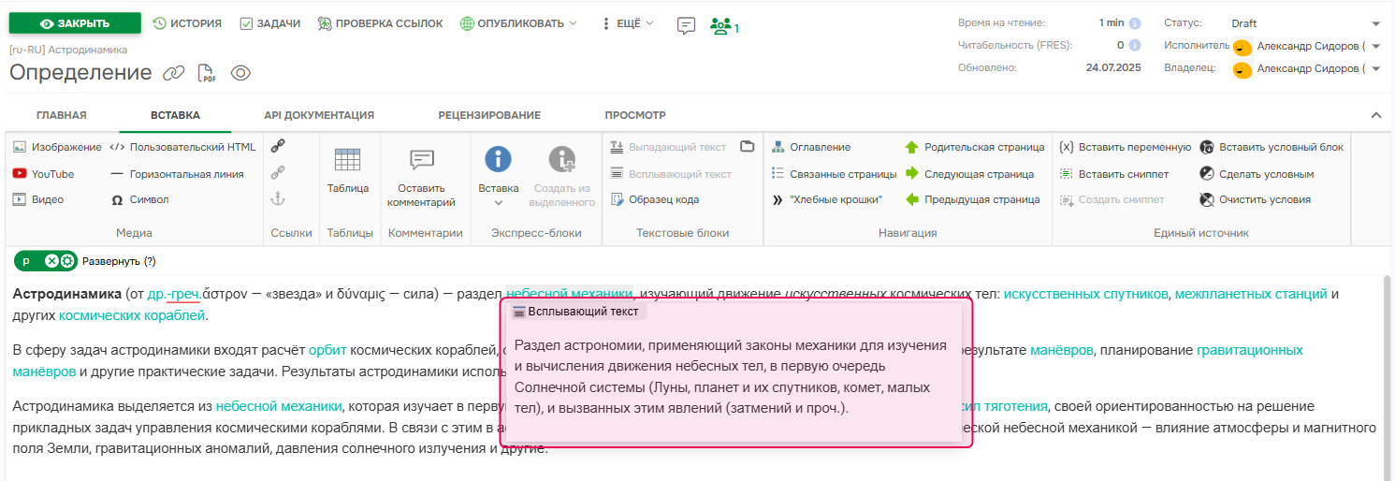Insert a Символ special character

click(x=139, y=199)
